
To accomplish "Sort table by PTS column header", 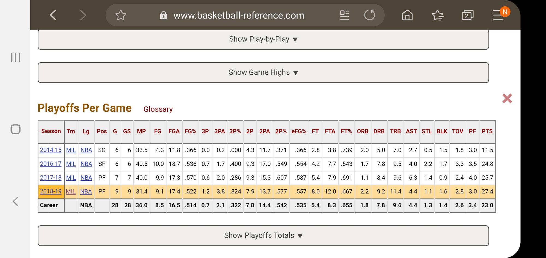I will point(487,131).
